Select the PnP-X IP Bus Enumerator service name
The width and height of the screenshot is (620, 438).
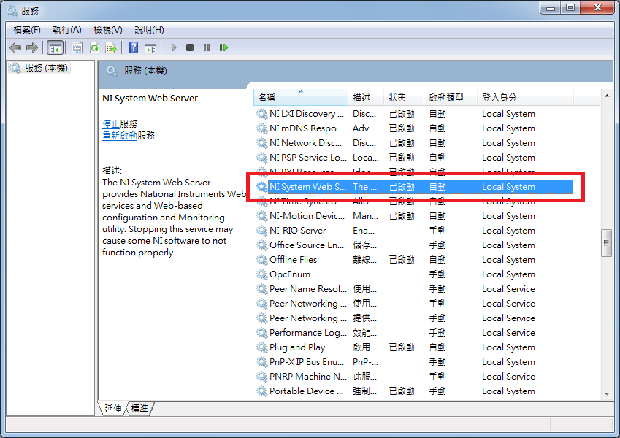pyautogui.click(x=307, y=363)
